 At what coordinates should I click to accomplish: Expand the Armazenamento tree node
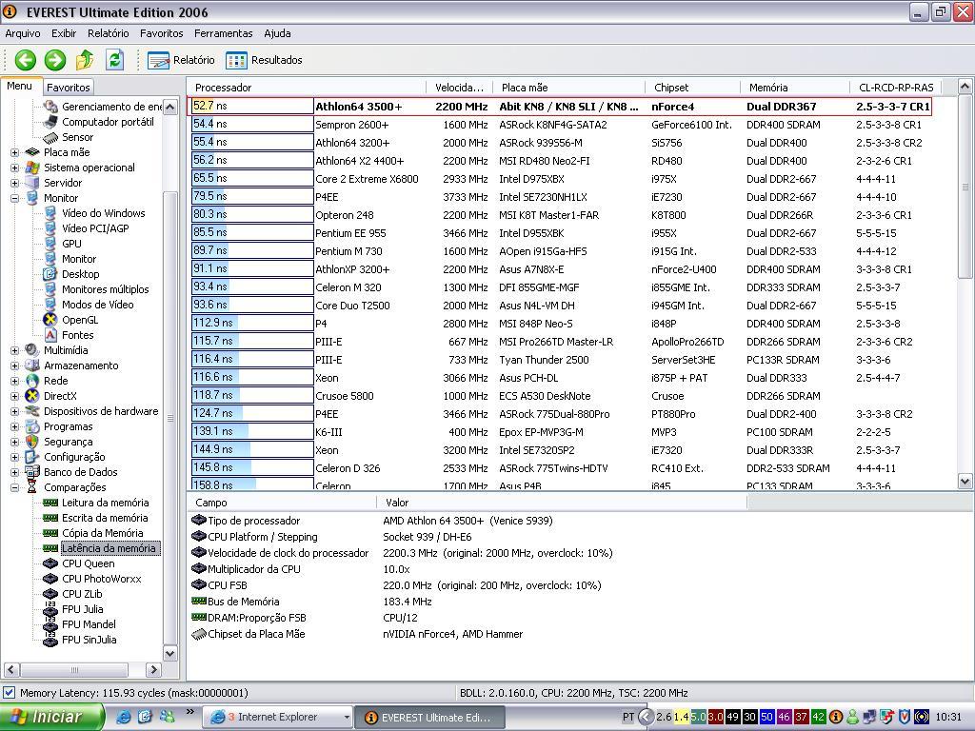14,365
